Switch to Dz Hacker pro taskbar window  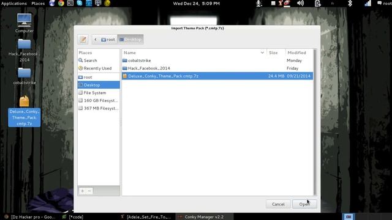[x=30, y=217]
